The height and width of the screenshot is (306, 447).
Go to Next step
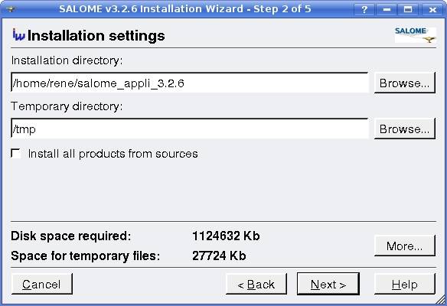point(328,284)
